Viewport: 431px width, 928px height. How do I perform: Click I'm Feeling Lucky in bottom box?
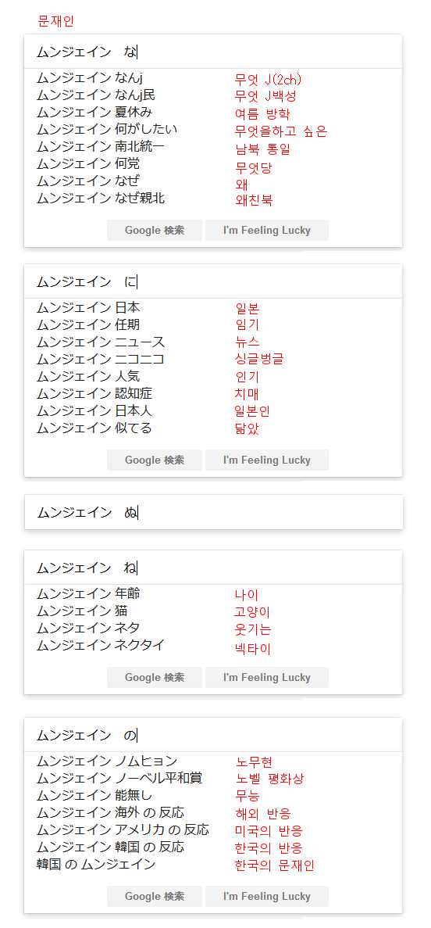tap(266, 896)
